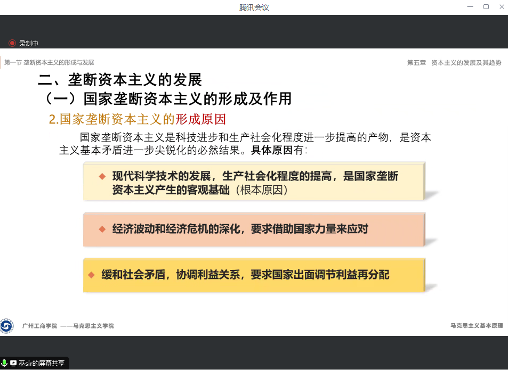Click the peach 经济波动和经济危机 box

tap(254, 229)
